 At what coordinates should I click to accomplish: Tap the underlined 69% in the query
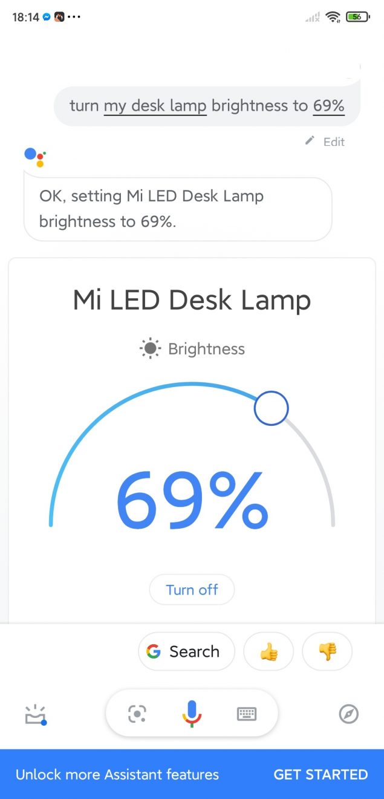pyautogui.click(x=329, y=106)
